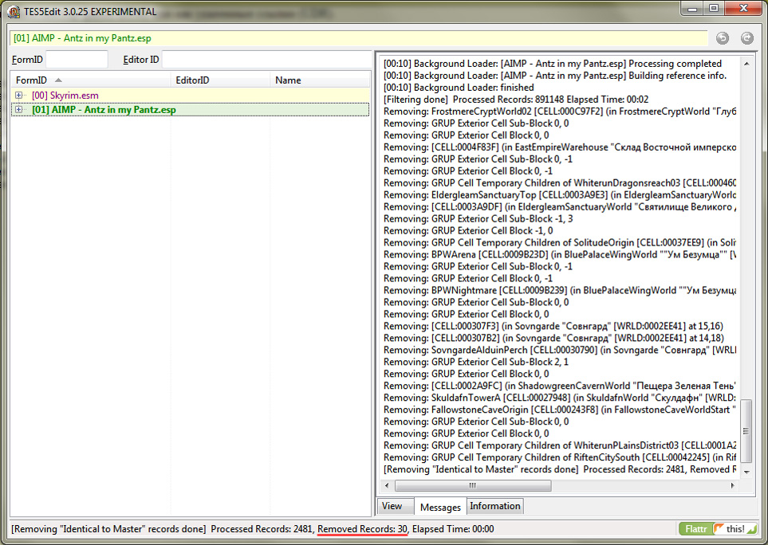Click the '[Filtering done] Processed Records: 891148' line
Image resolution: width=768 pixels, height=545 pixels.
(x=516, y=100)
